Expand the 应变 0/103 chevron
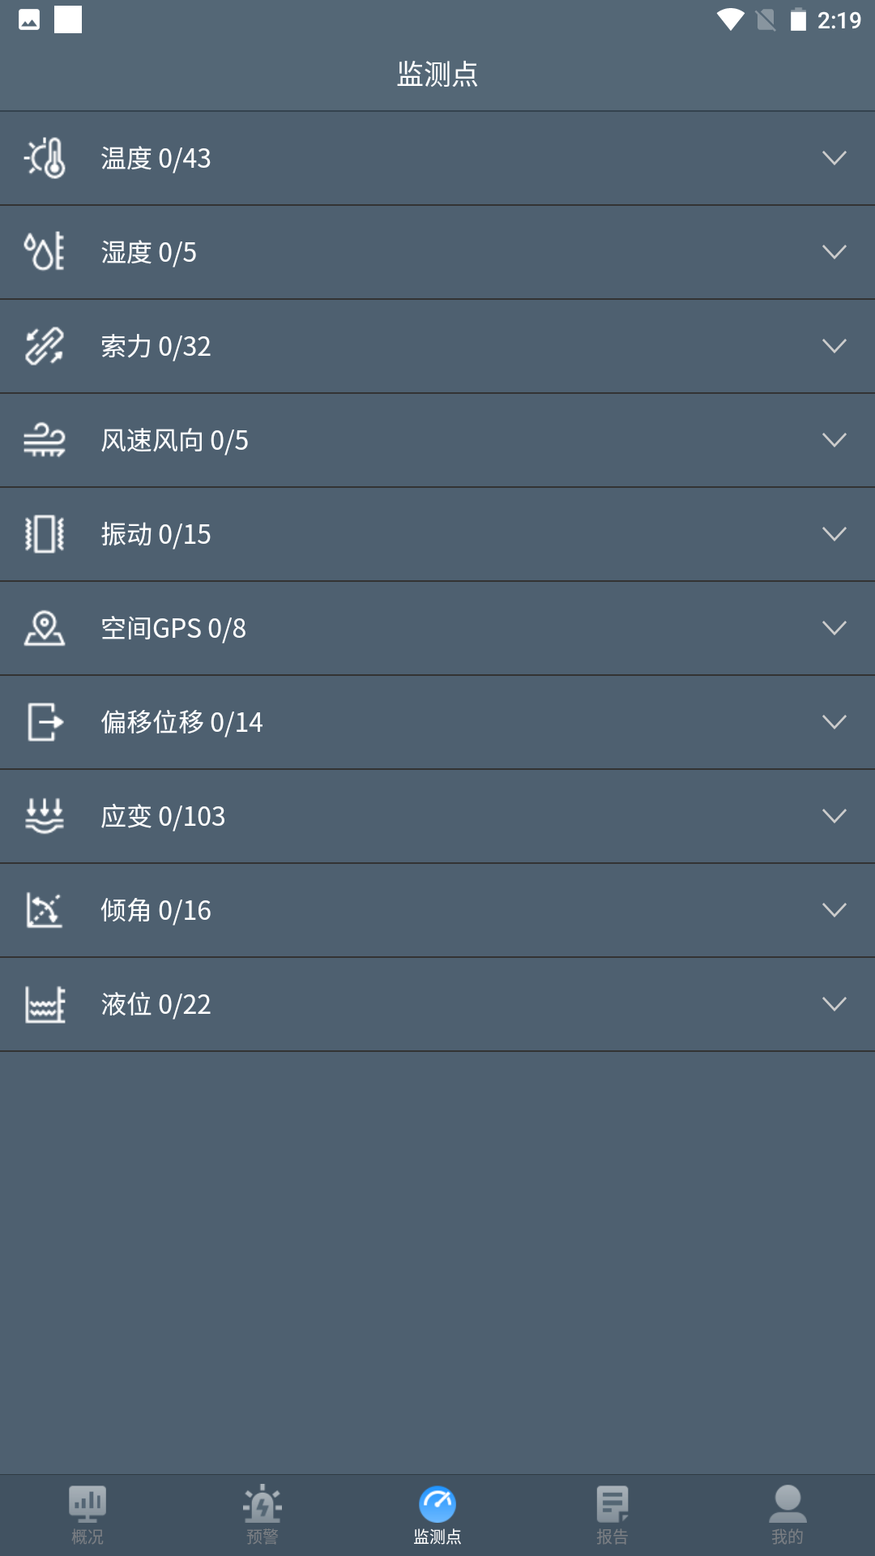The image size is (875, 1556). 834,816
